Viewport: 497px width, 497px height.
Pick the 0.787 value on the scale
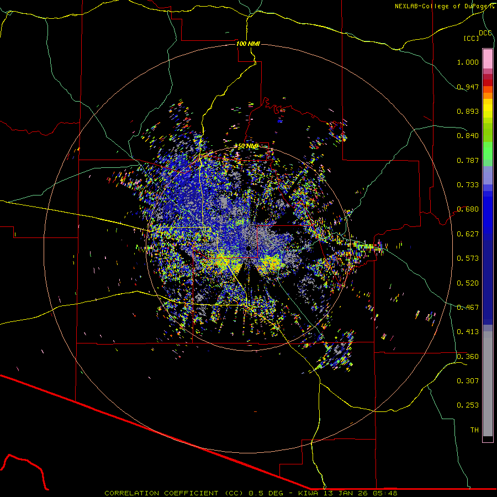click(x=468, y=160)
